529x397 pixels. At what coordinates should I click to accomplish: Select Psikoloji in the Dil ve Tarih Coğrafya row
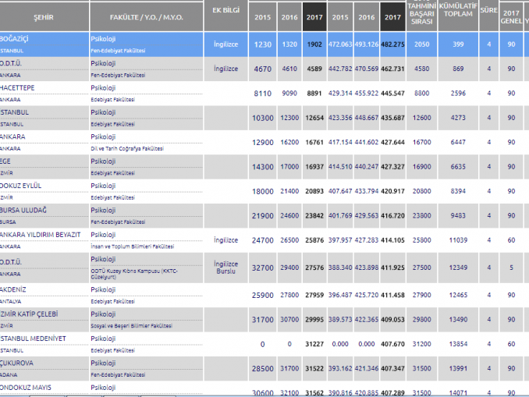tap(103, 136)
